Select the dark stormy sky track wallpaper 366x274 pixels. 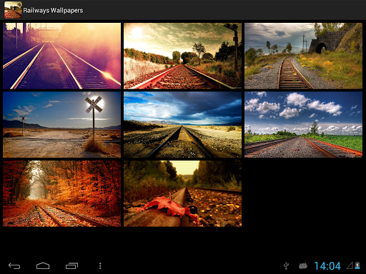182,125
